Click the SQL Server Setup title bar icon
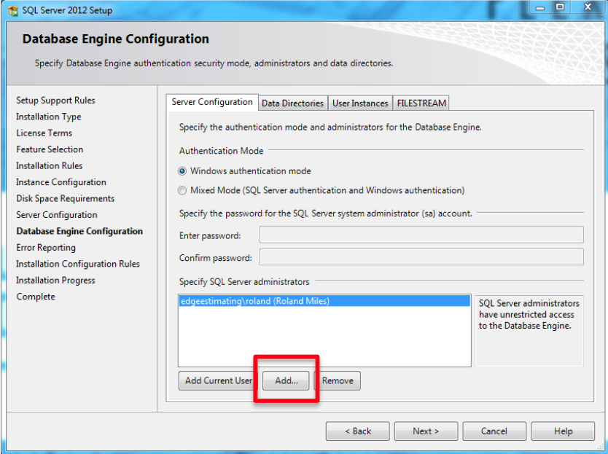This screenshot has width=608, height=454. pos(12,11)
